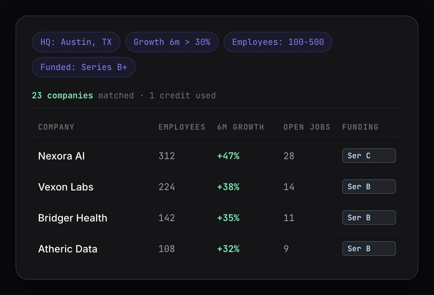Click the 9 open jobs value
The image size is (434, 295).
(x=286, y=249)
